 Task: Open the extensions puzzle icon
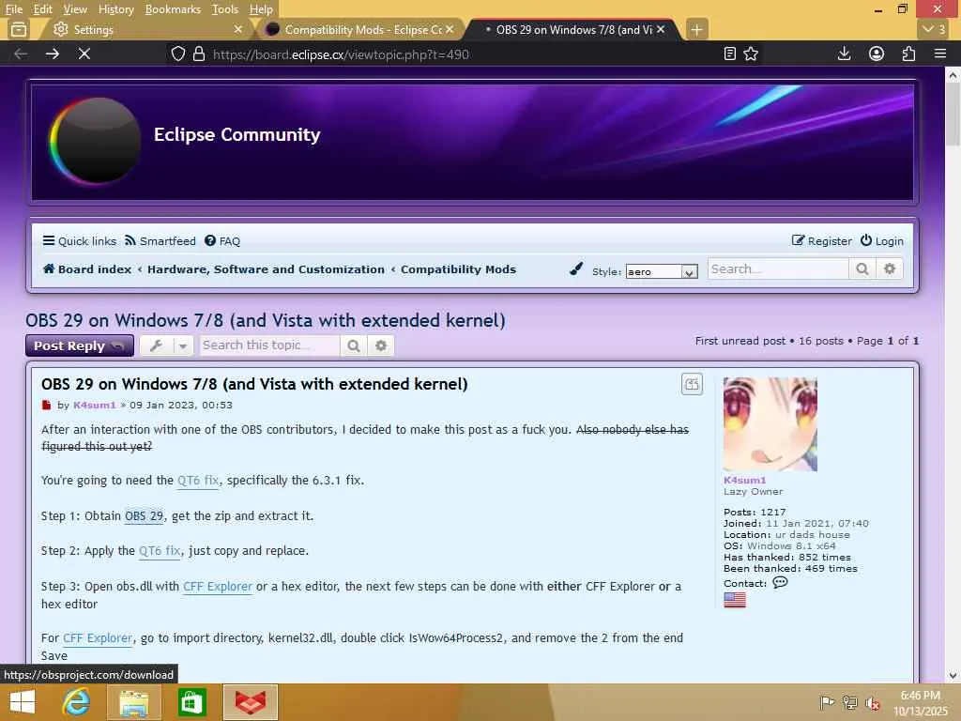[x=908, y=54]
